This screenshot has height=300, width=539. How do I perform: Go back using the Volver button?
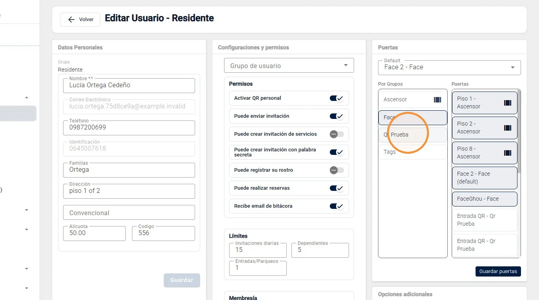80,20
